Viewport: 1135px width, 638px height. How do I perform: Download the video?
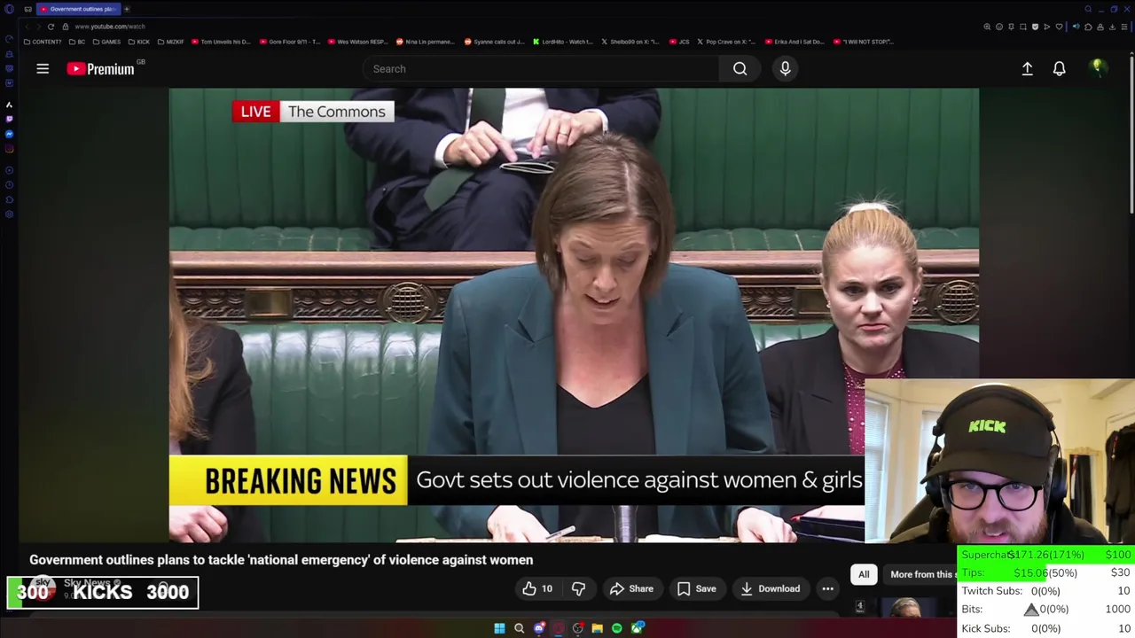point(770,588)
